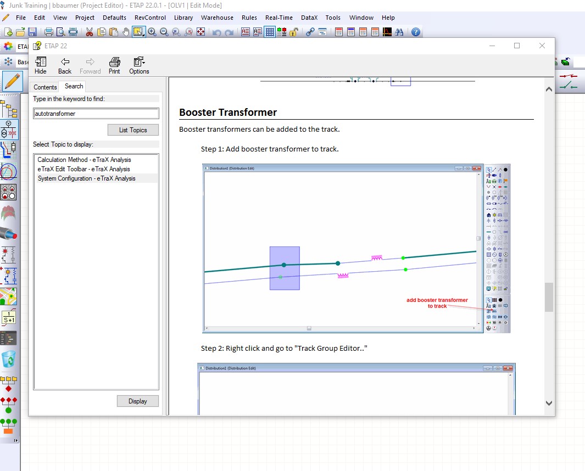
Task: Click the Cut scissors icon
Action: click(x=90, y=32)
